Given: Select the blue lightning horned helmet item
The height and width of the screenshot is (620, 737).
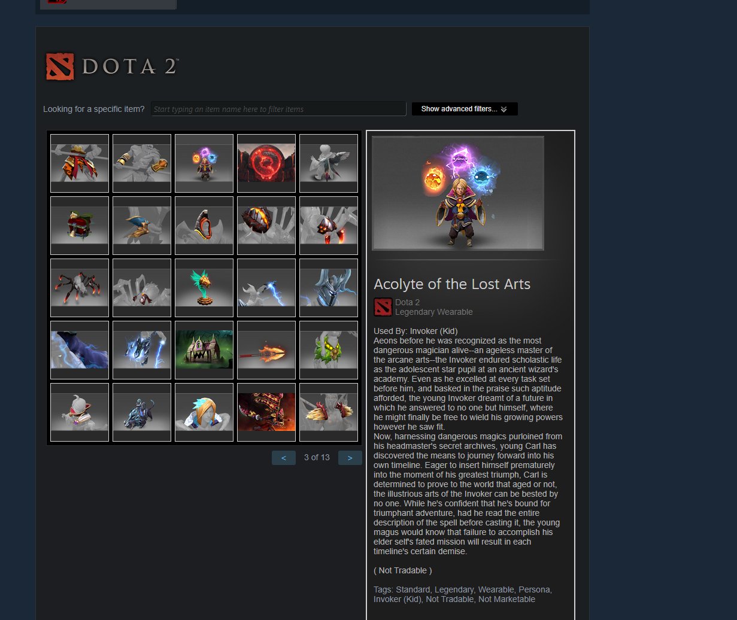Looking at the screenshot, I should (329, 288).
